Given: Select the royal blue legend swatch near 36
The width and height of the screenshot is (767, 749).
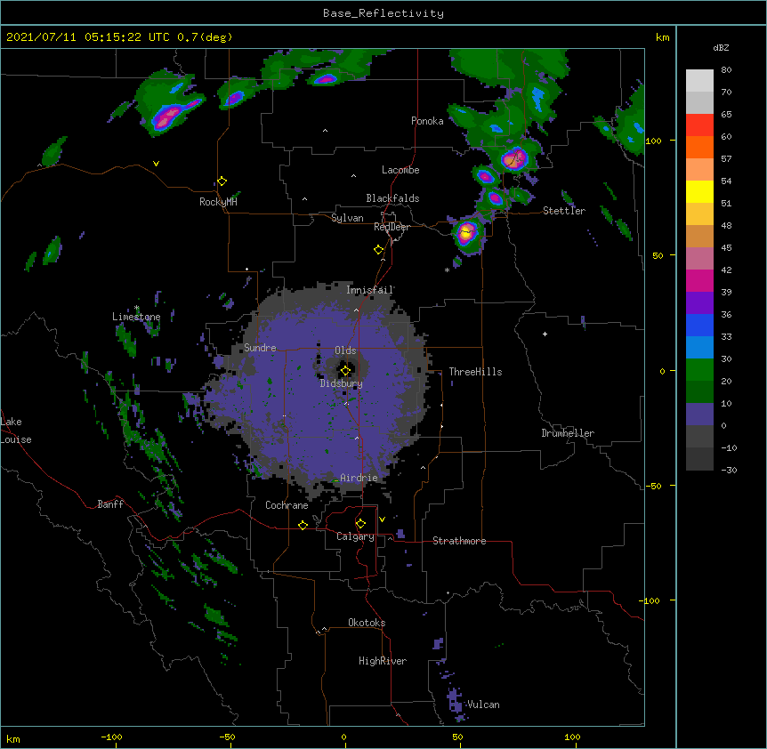Looking at the screenshot, I should [x=699, y=325].
